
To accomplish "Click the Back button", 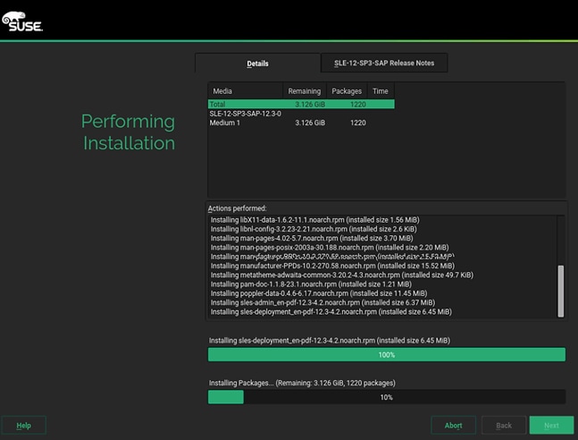I will 504,425.
